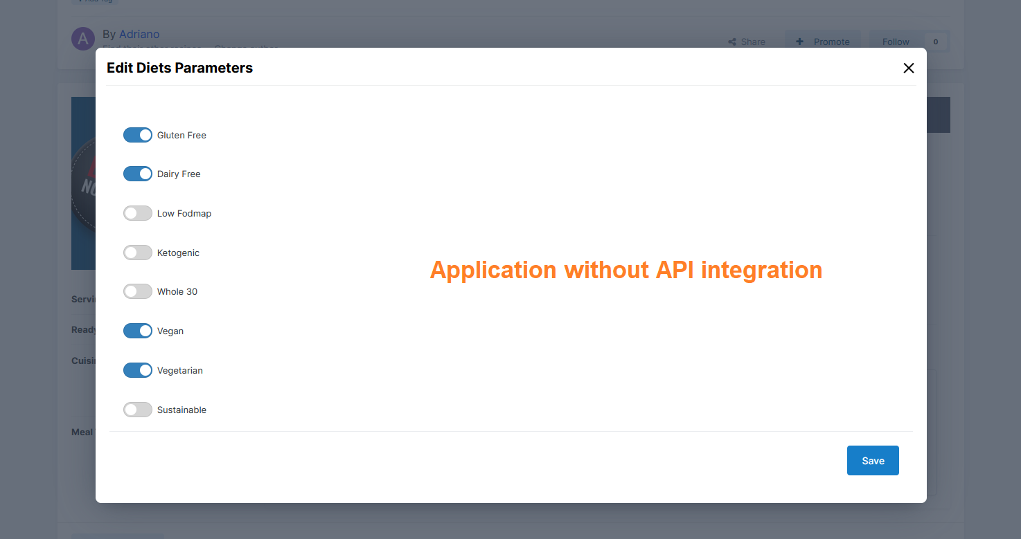This screenshot has width=1021, height=539.
Task: Disable the Dairy Free switch
Action: pos(137,174)
